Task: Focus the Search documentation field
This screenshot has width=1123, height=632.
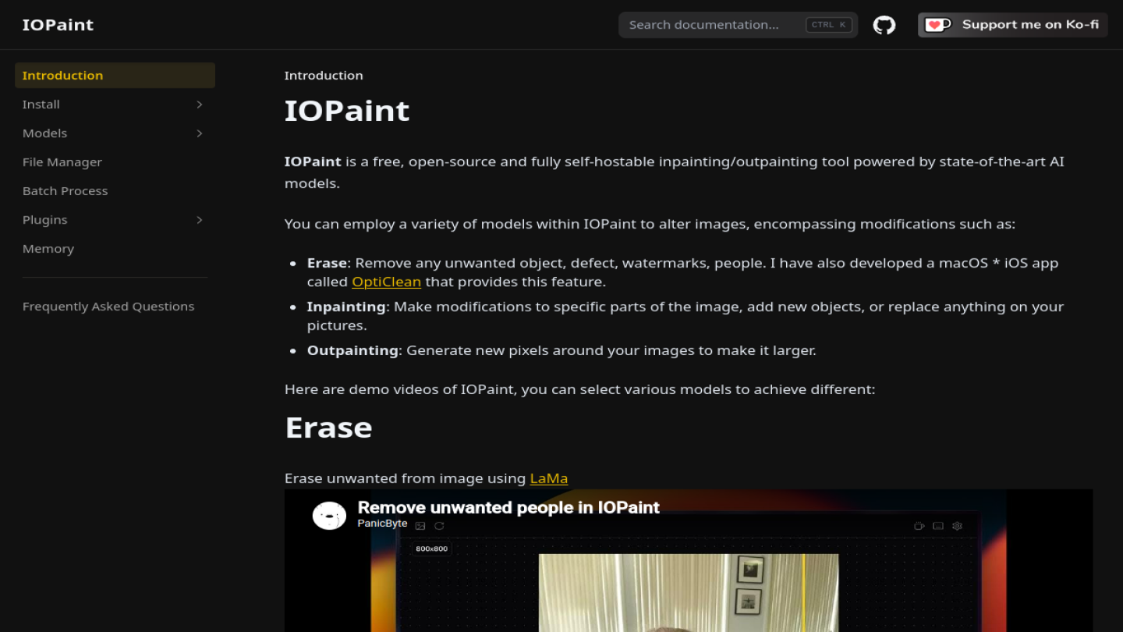Action: pyautogui.click(x=738, y=25)
